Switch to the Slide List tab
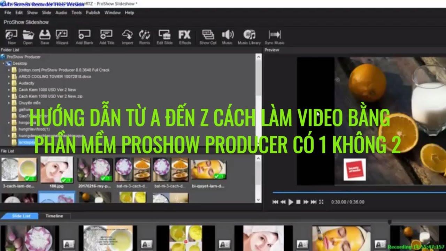446x251 pixels. pos(20,216)
